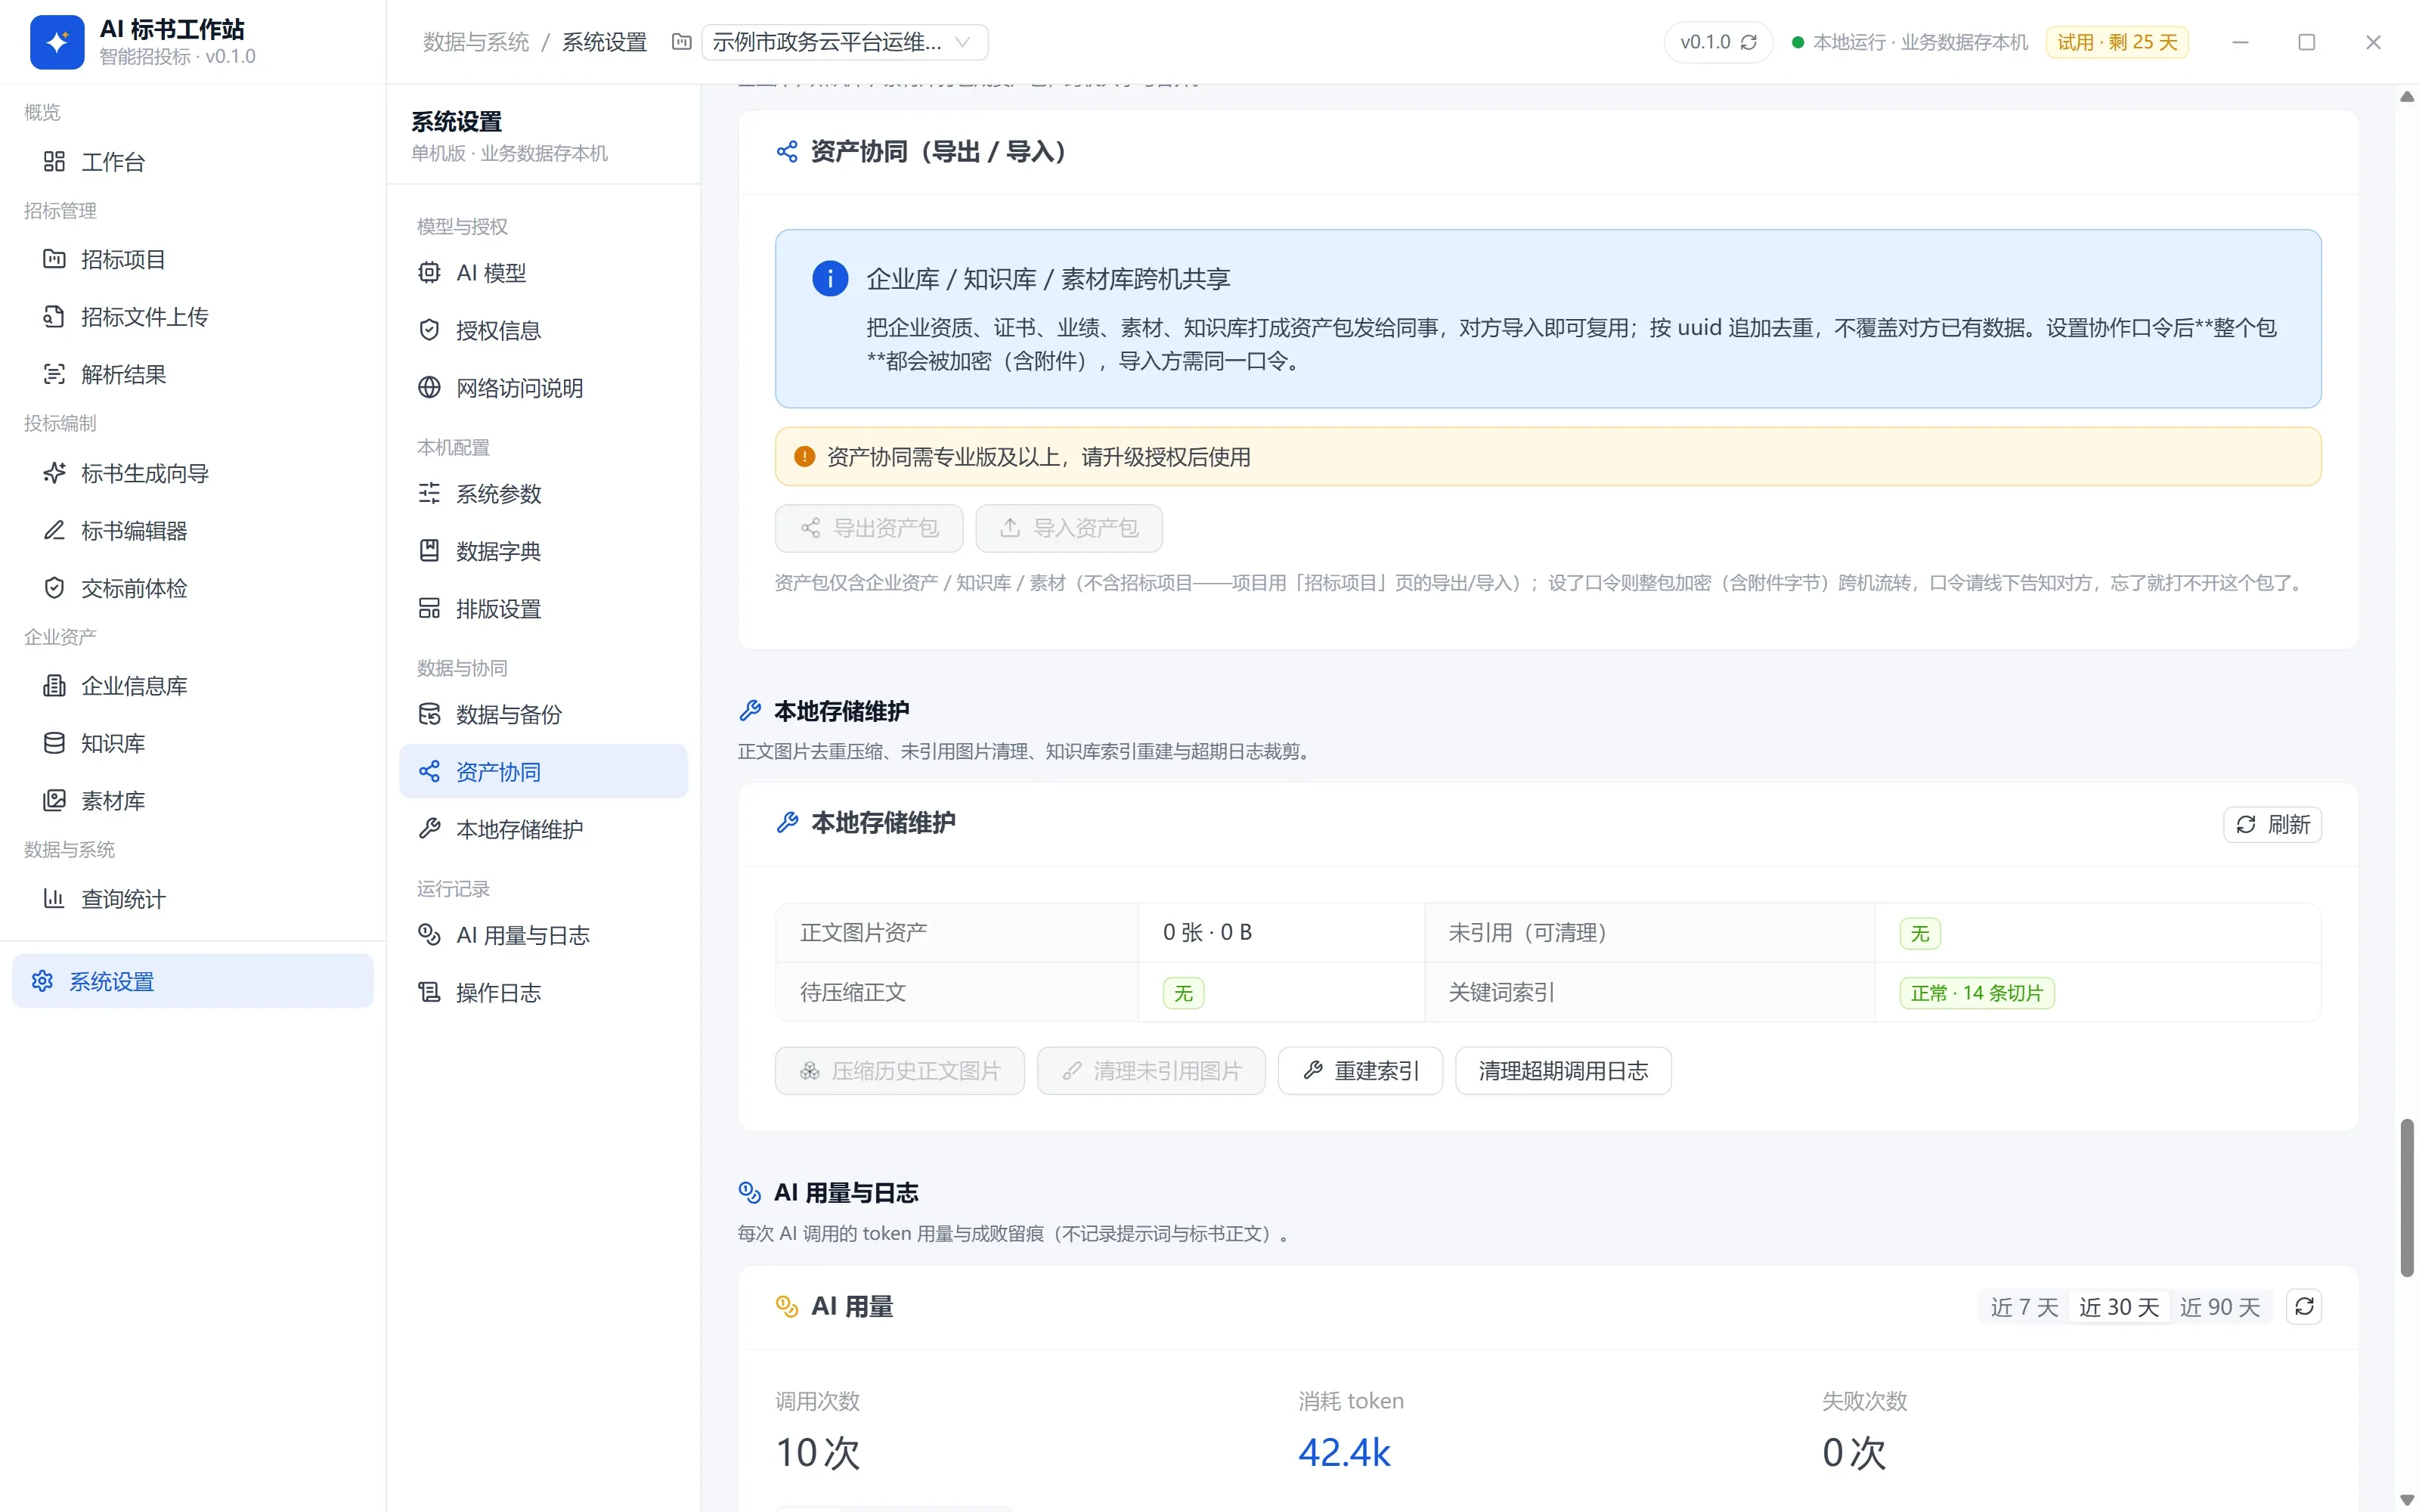Image resolution: width=2419 pixels, height=1512 pixels.
Task: Select 数据与备份 section
Action: 543,715
